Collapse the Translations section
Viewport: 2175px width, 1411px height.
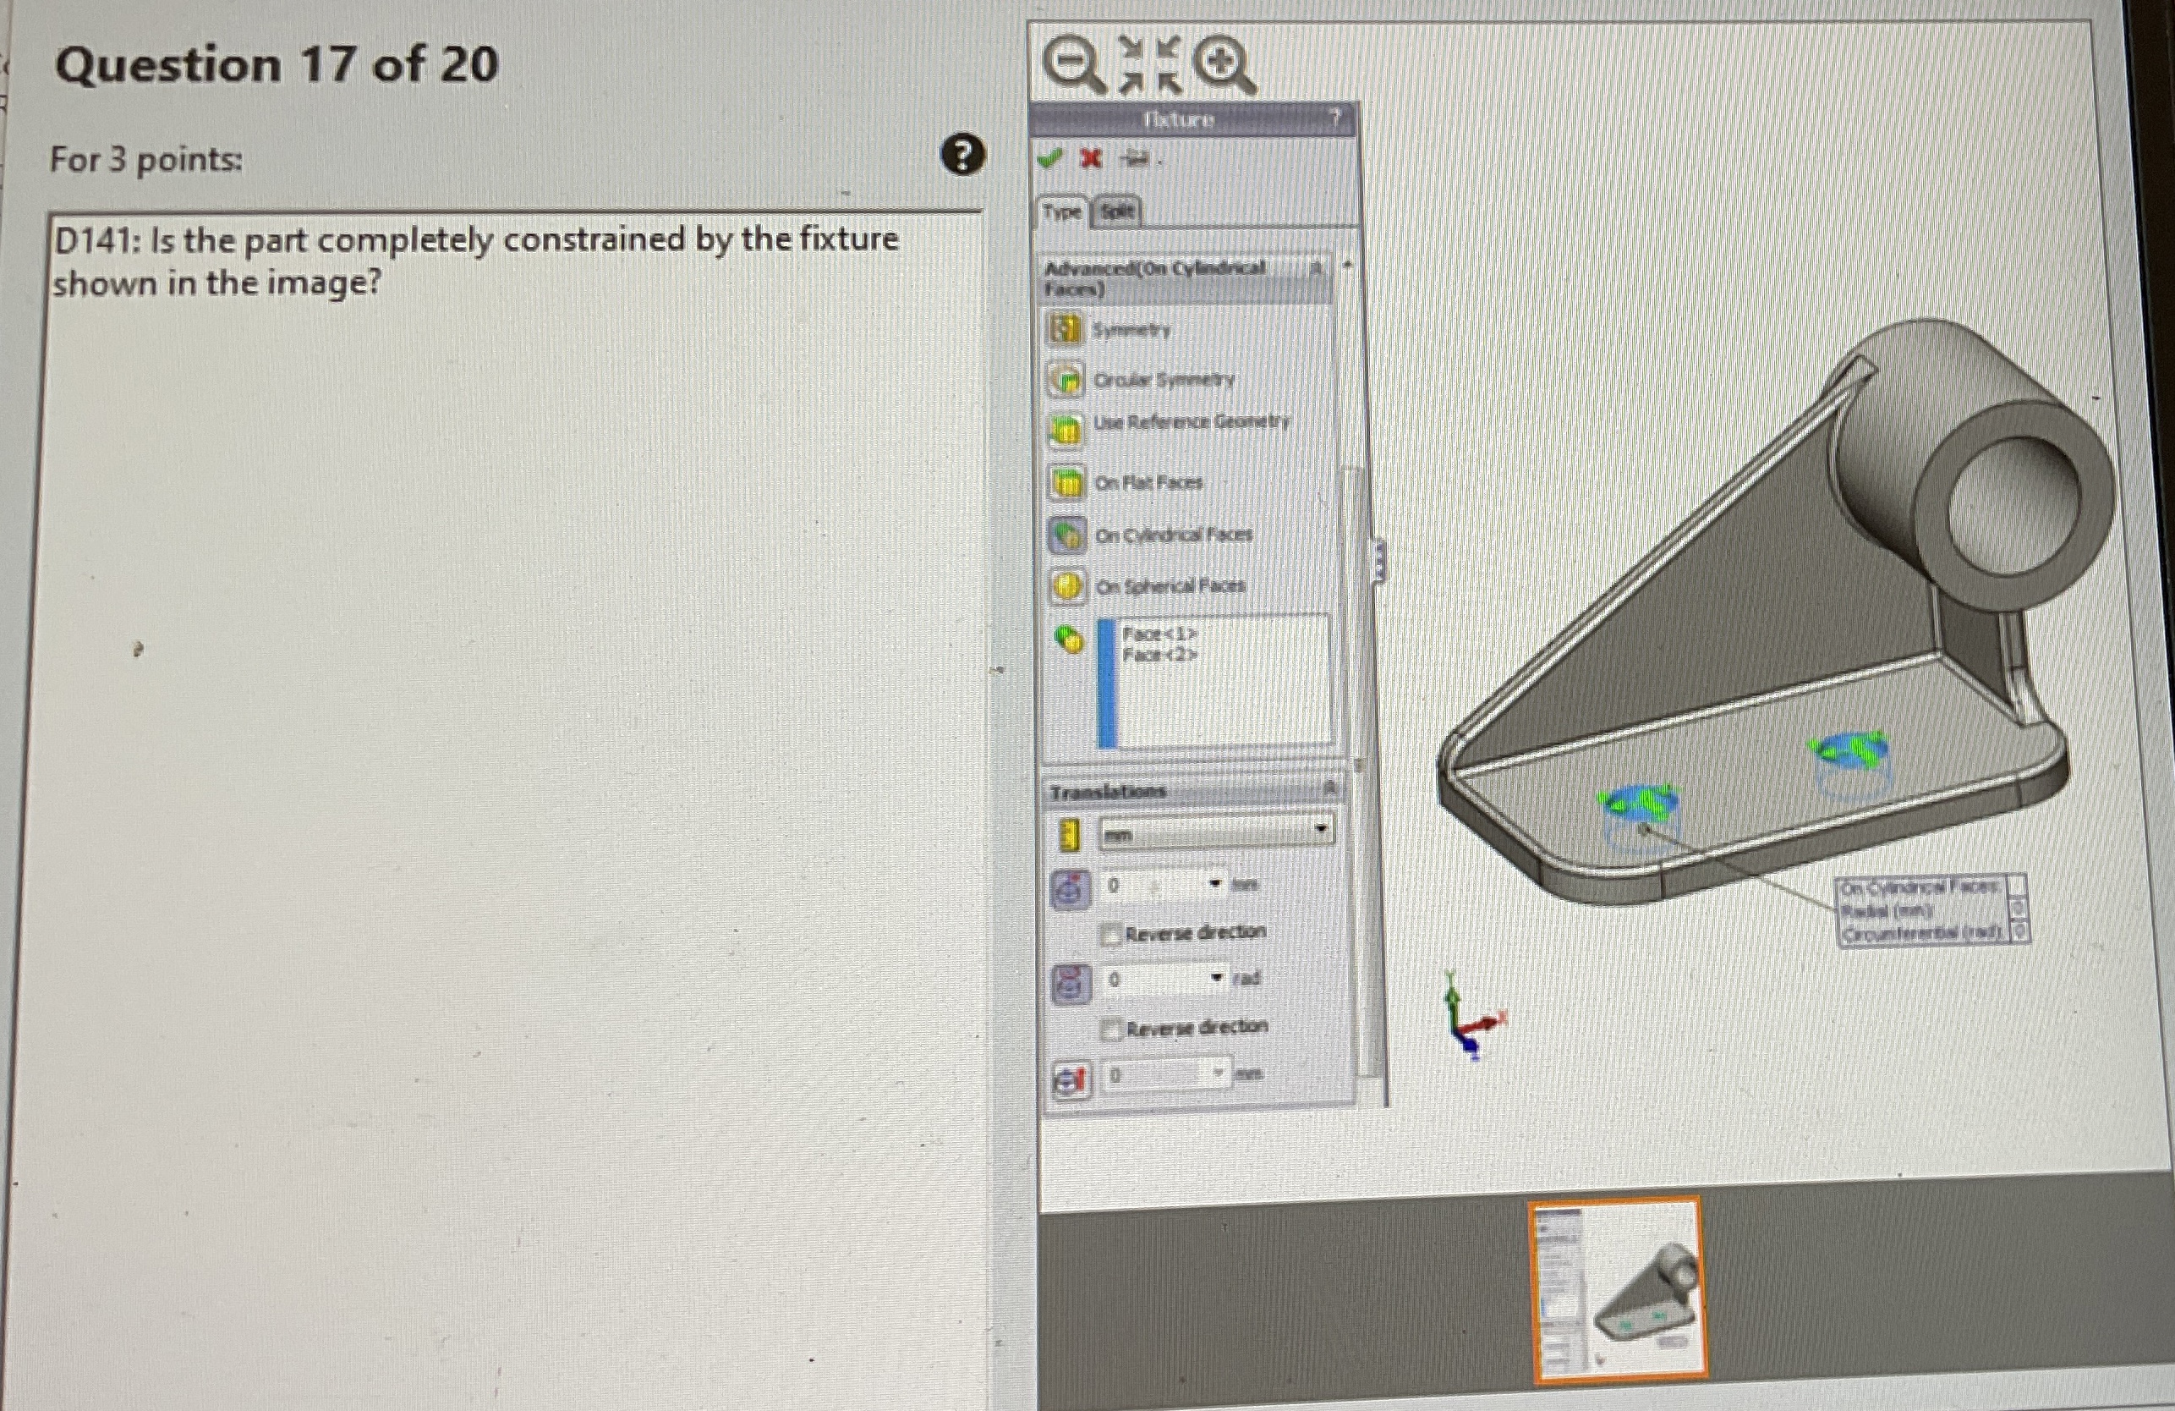coord(1330,788)
